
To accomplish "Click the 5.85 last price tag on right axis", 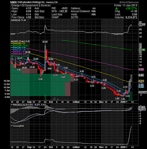I will click(141, 75).
